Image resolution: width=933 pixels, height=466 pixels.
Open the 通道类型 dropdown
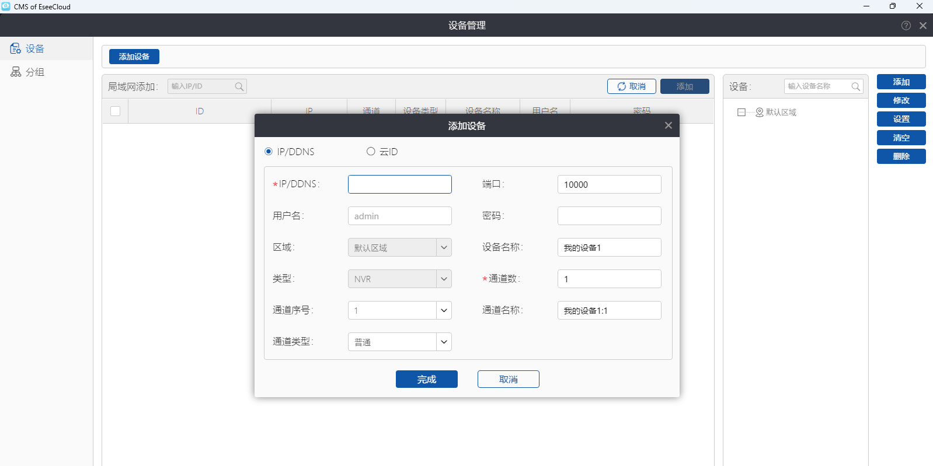tap(444, 342)
